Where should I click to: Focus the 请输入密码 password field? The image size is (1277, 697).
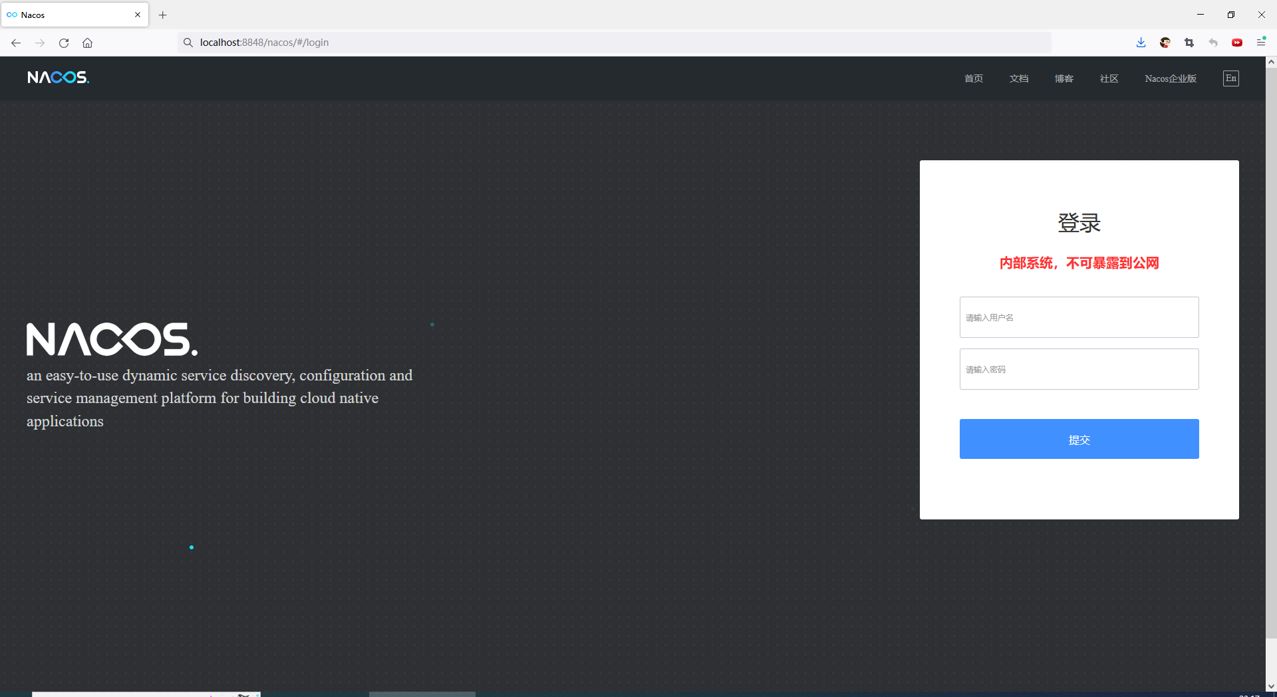pos(1079,369)
